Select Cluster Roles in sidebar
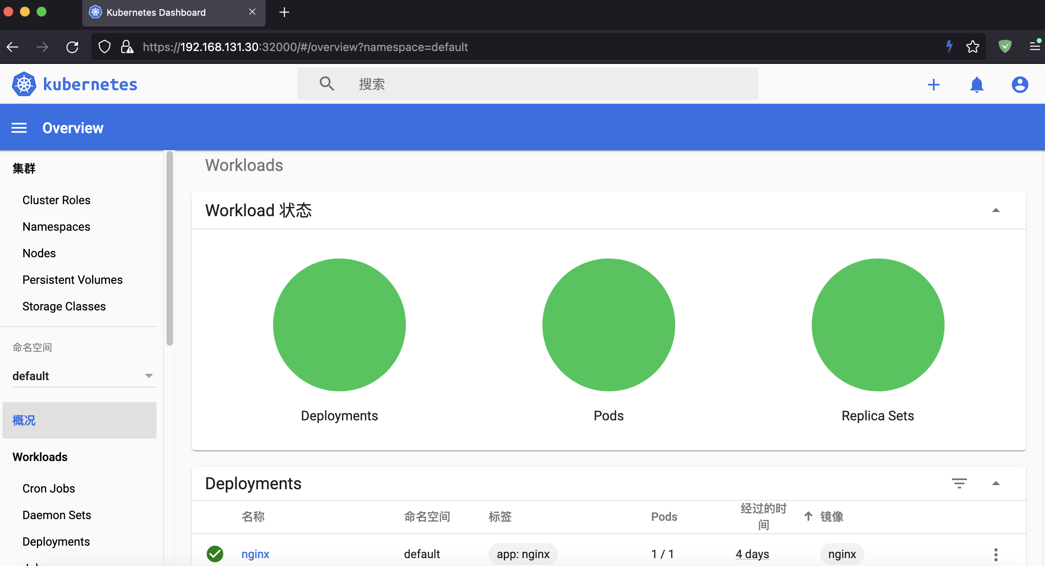The image size is (1045, 566). pos(56,200)
